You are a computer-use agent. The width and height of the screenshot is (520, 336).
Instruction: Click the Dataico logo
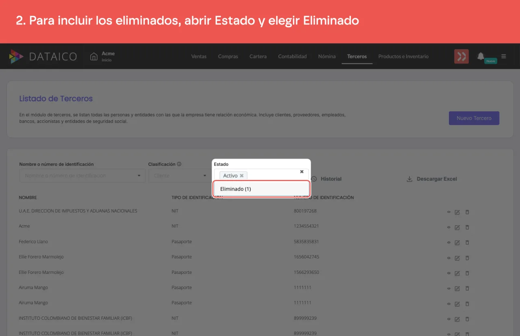[x=43, y=56]
